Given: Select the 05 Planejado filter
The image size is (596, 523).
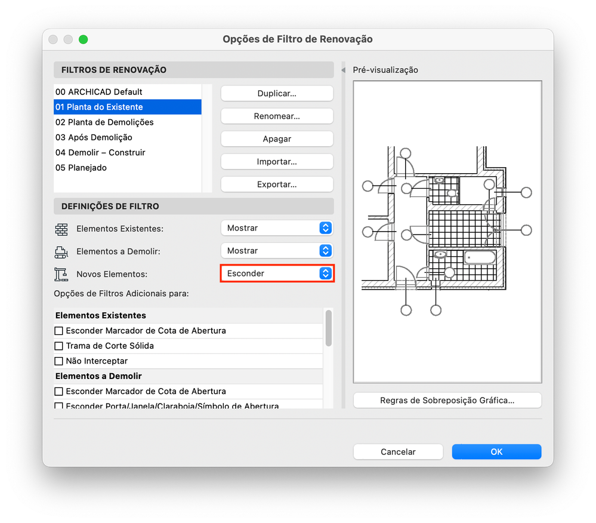Looking at the screenshot, I should [127, 168].
